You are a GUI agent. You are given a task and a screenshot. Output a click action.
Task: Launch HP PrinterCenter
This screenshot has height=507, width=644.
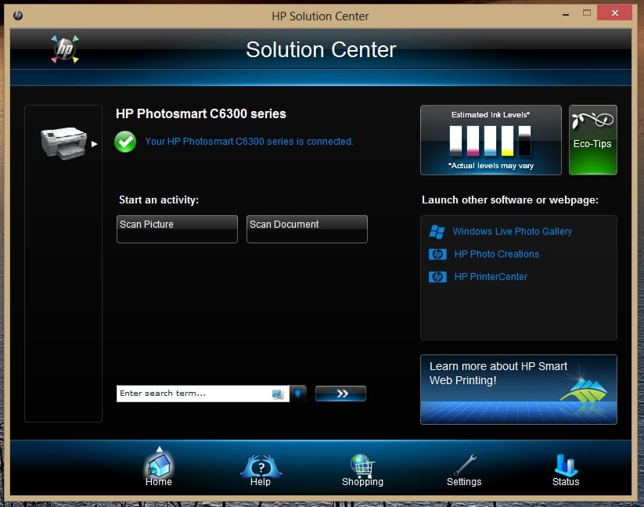point(491,277)
